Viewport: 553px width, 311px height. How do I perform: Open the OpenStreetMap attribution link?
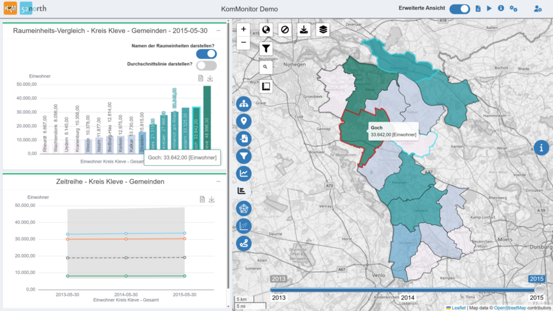pos(510,308)
